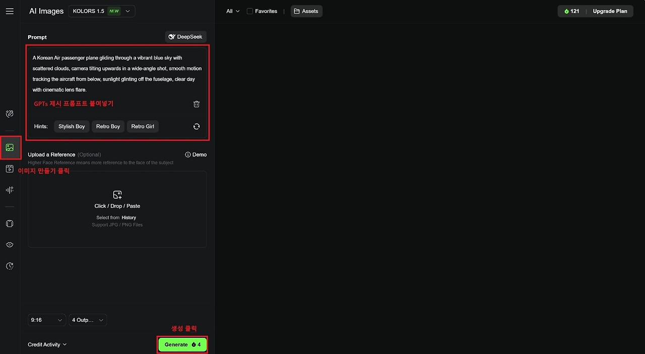
Task: Delete the prompt with trash icon
Action: click(197, 104)
